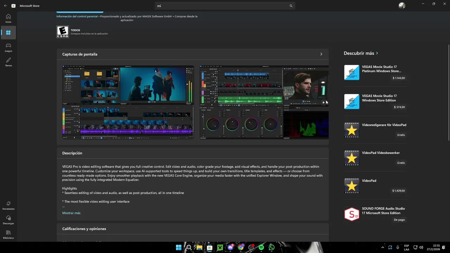Open Discord from the taskbar
Screen dimensions: 450x253
pos(230,247)
